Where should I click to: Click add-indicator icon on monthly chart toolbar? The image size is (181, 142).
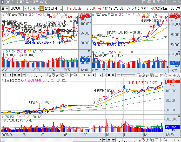58,75
